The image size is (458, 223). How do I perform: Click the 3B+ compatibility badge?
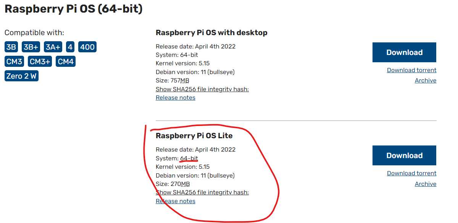coord(31,47)
